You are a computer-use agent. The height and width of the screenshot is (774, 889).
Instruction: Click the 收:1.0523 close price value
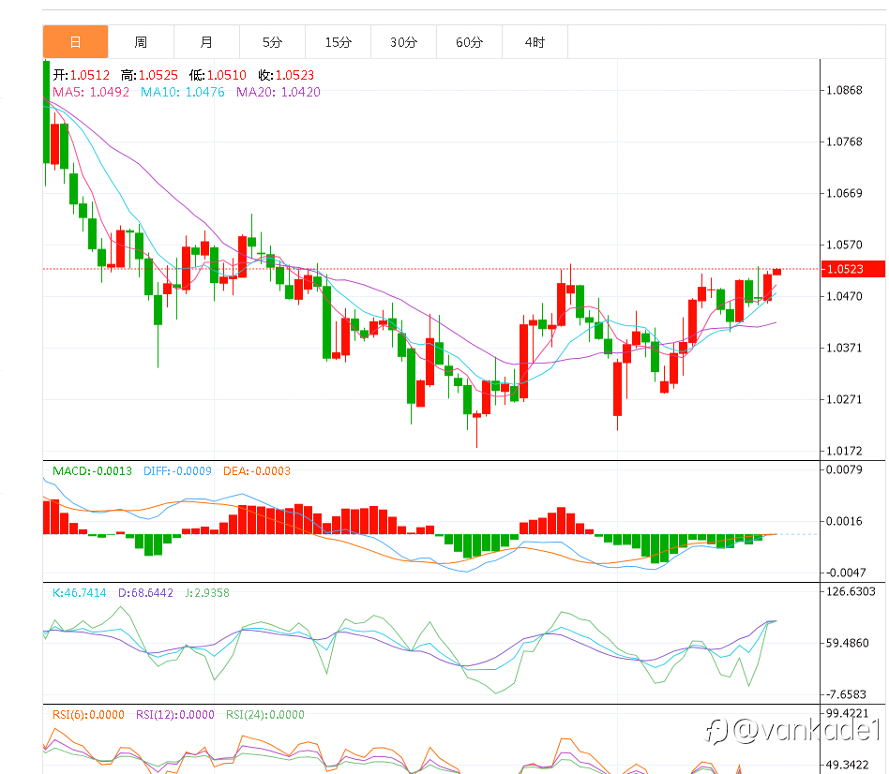(x=286, y=75)
